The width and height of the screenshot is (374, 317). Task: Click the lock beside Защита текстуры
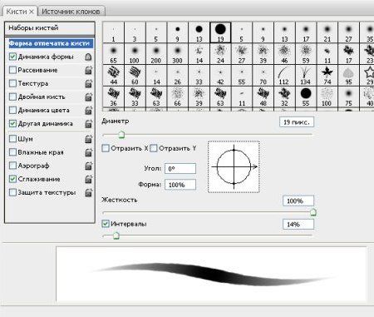88,192
